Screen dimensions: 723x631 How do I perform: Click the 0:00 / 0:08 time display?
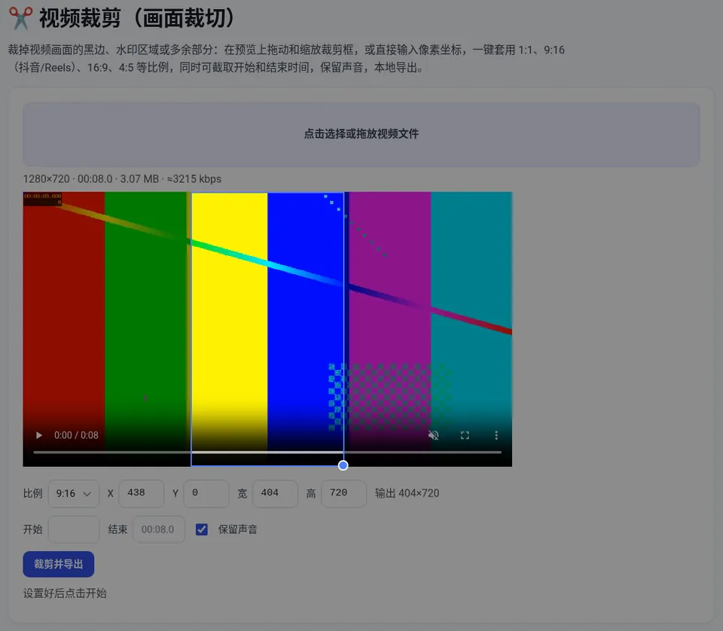(76, 435)
